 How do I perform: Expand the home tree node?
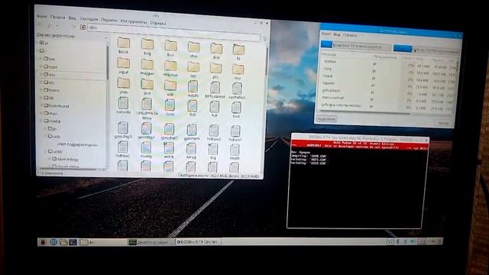point(41,90)
